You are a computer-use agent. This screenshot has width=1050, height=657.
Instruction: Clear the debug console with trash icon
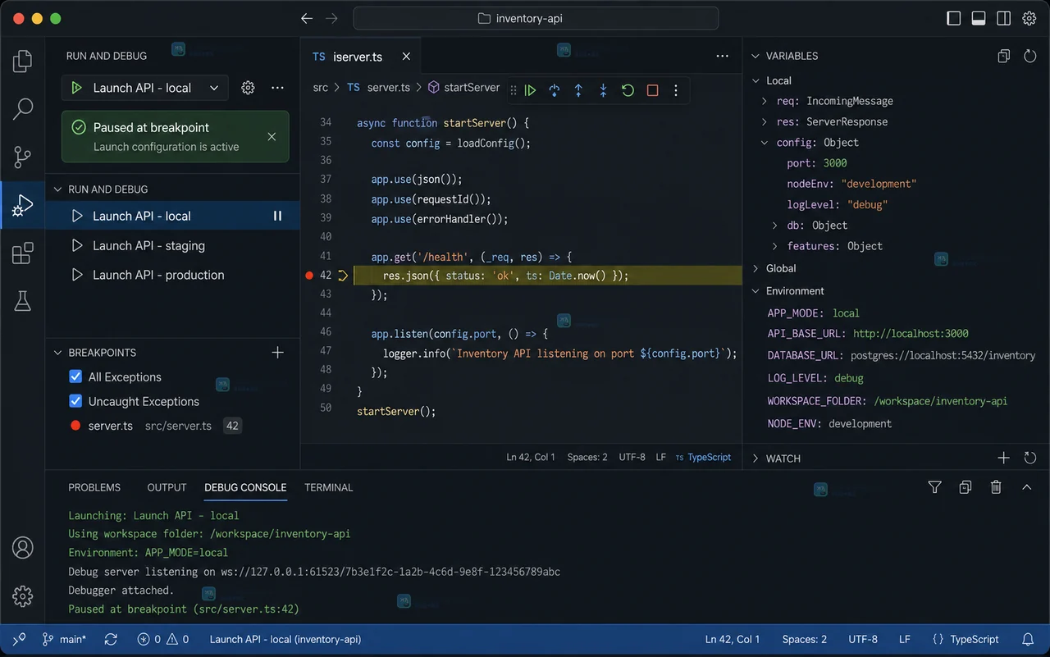point(996,487)
